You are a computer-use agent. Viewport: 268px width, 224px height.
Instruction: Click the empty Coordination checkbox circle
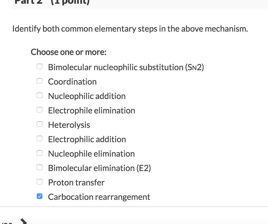coord(40,81)
